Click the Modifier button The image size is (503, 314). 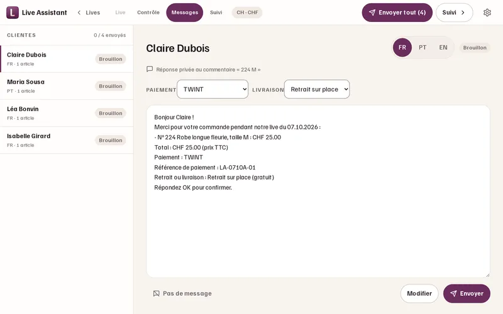(x=419, y=293)
